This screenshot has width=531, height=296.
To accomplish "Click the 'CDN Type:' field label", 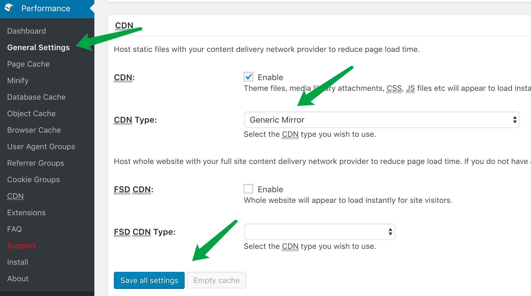I will coord(135,120).
